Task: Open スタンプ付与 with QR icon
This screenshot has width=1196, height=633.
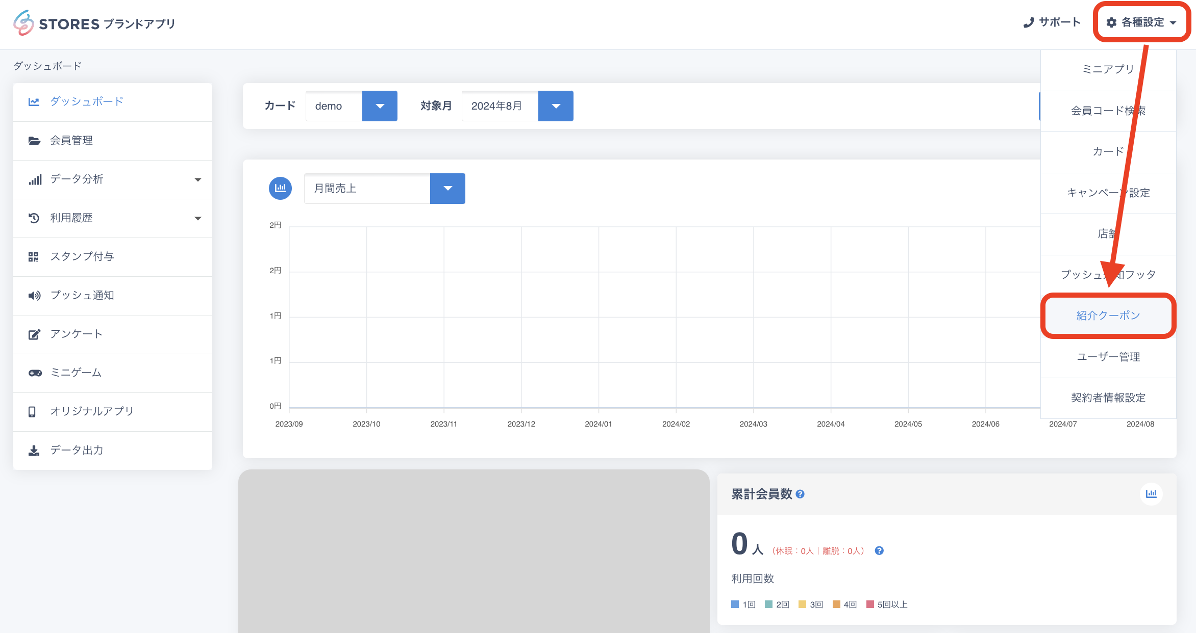Action: tap(82, 256)
